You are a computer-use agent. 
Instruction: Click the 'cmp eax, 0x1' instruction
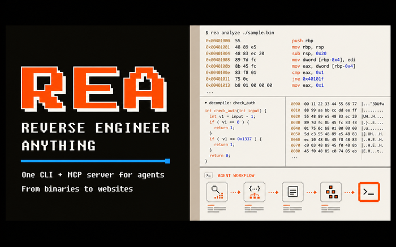click(x=308, y=73)
